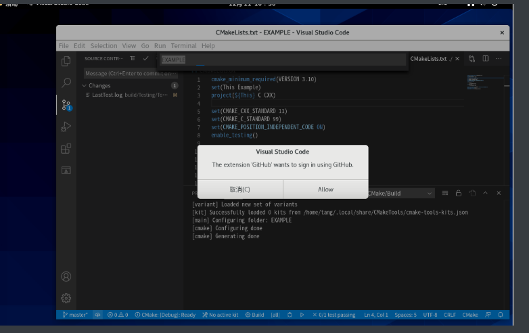This screenshot has height=333, width=529.
Task: Click the CMake debug bug icon
Action: coord(290,315)
